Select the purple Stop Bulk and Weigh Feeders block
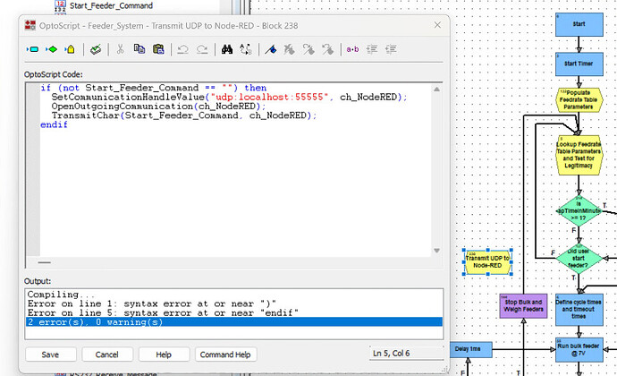Viewport: 617px width, 376px height. point(521,305)
